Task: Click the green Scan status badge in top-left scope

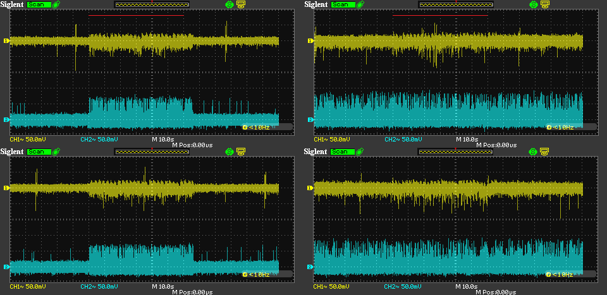Action: pyautogui.click(x=39, y=4)
